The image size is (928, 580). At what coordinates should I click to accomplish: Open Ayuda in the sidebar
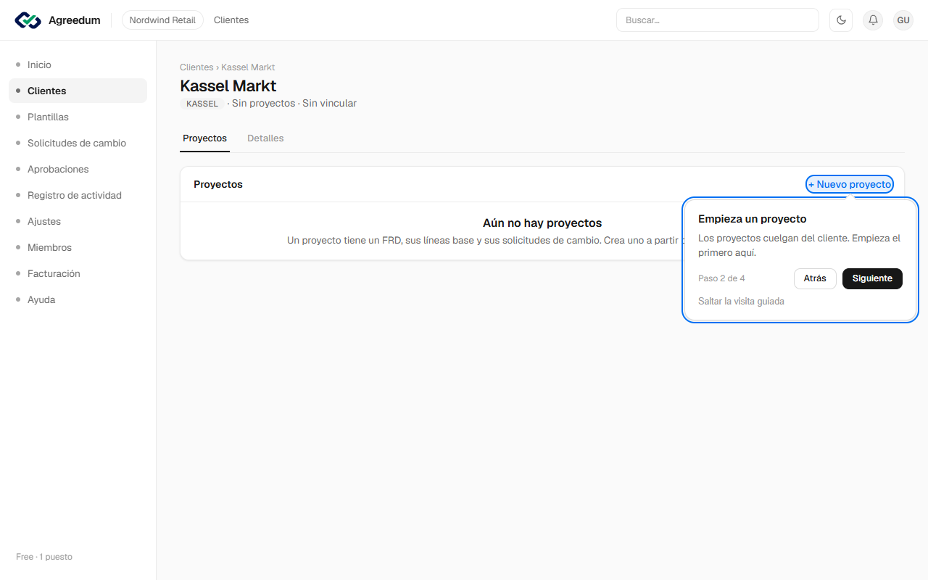[x=78, y=299]
